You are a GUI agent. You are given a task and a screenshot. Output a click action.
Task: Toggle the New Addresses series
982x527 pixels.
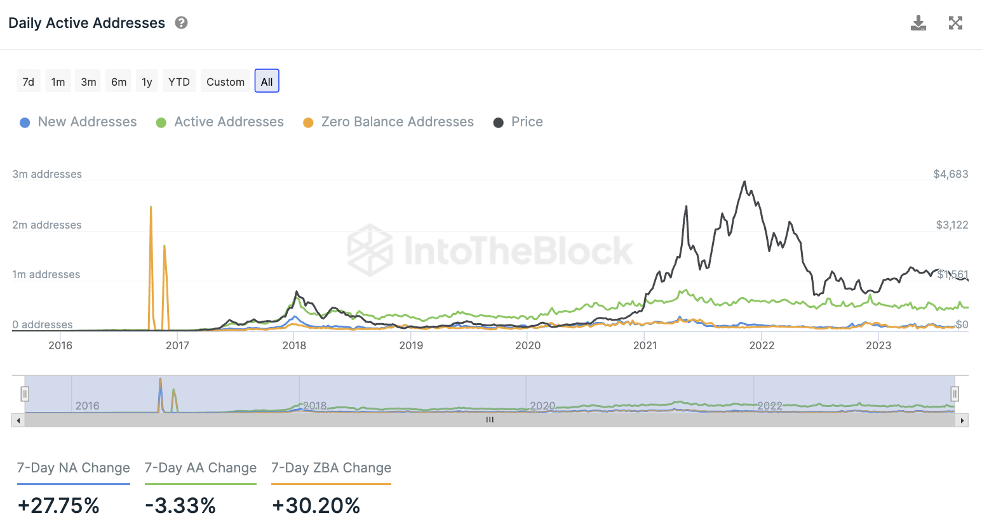click(78, 122)
